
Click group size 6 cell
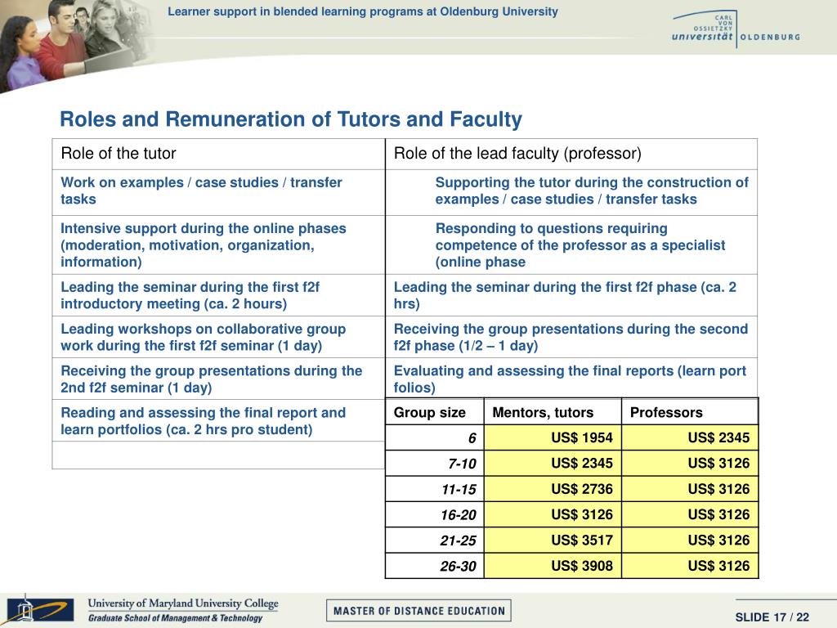(435, 438)
